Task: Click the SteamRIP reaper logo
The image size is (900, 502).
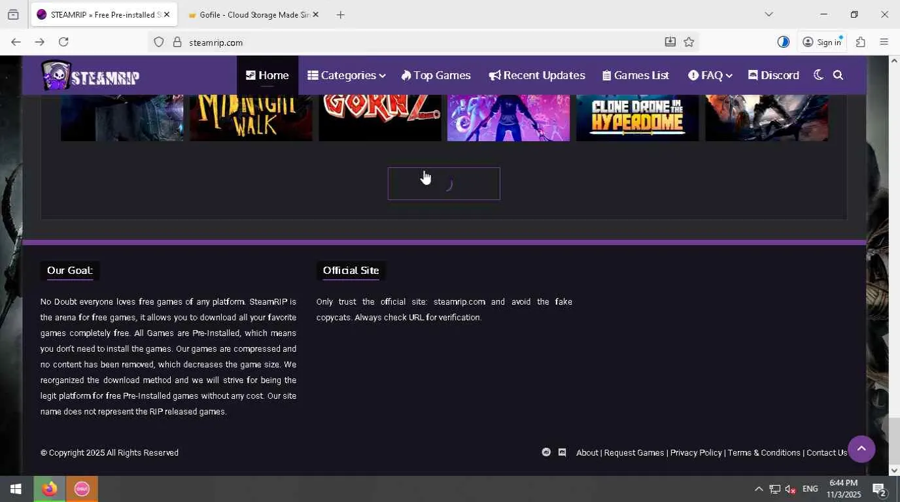Action: pos(90,76)
